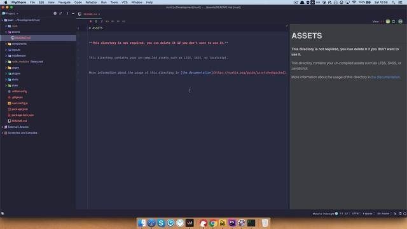Viewport: 407px width, 229px height.
Task: Hide the Project tool window
Action: pos(73,13)
